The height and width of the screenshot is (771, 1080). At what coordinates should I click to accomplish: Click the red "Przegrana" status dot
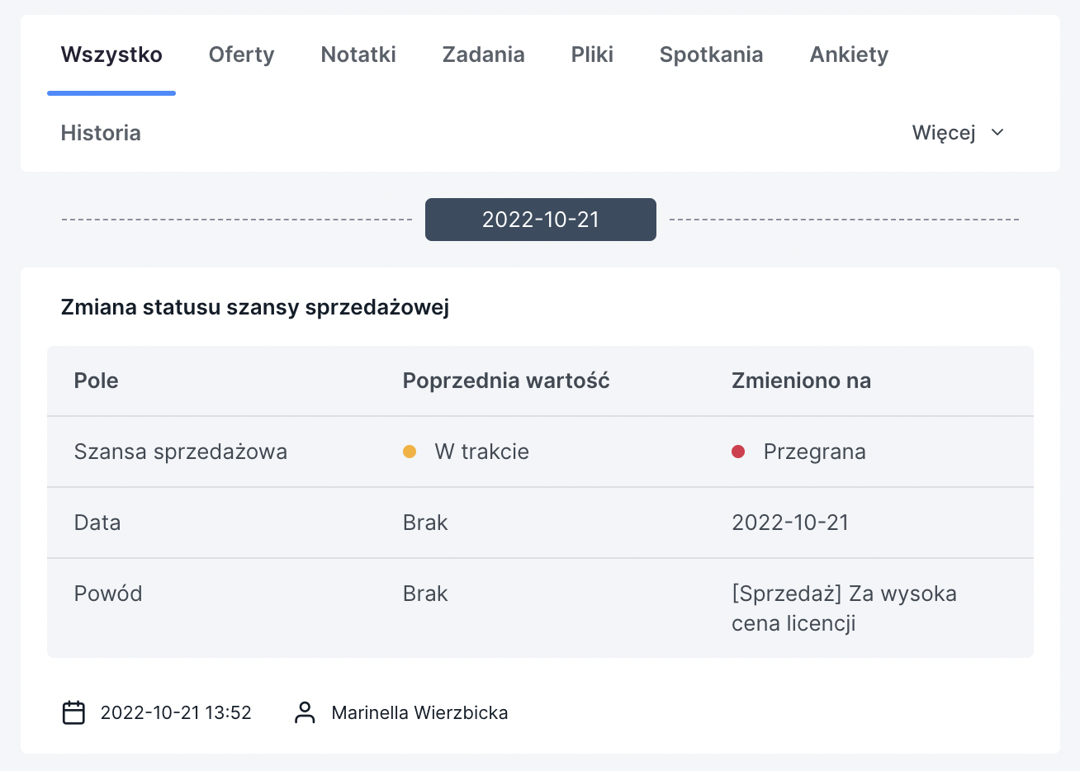pos(738,452)
